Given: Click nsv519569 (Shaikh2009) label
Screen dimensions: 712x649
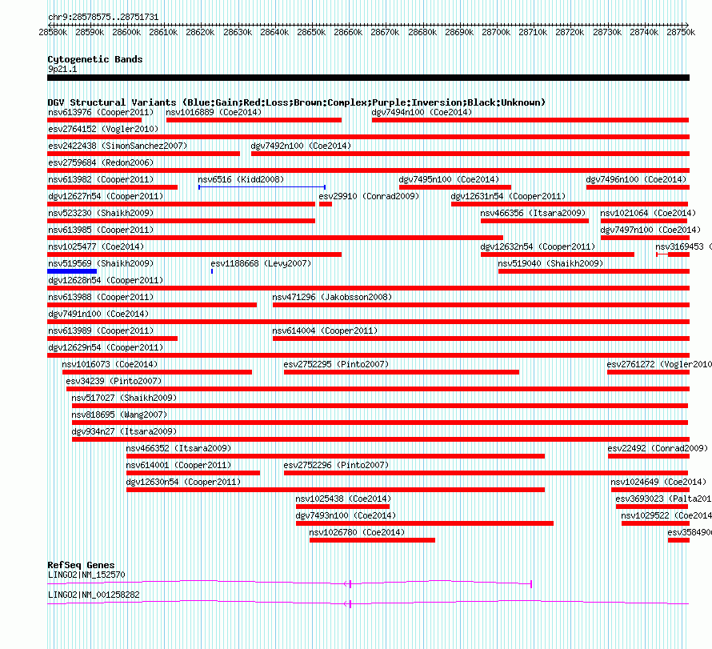Looking at the screenshot, I should [101, 263].
